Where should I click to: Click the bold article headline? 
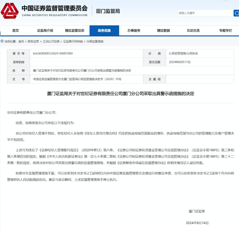(121, 93)
